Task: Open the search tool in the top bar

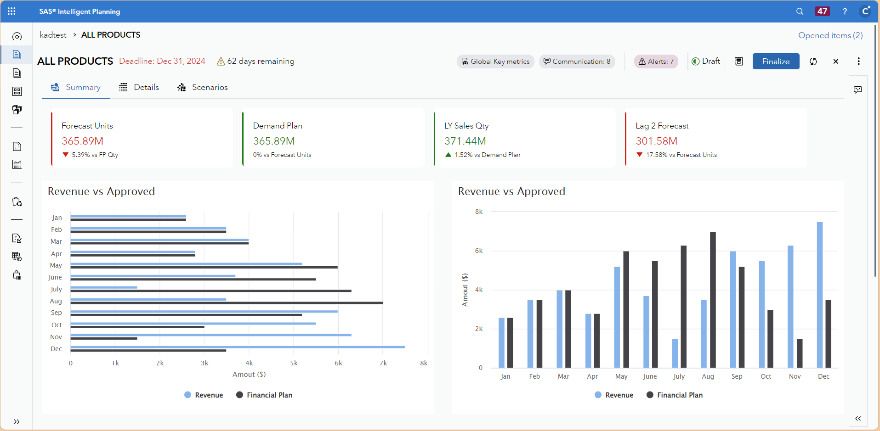Action: coord(800,11)
